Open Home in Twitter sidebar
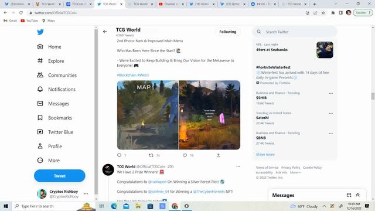 pyautogui.click(x=49, y=47)
